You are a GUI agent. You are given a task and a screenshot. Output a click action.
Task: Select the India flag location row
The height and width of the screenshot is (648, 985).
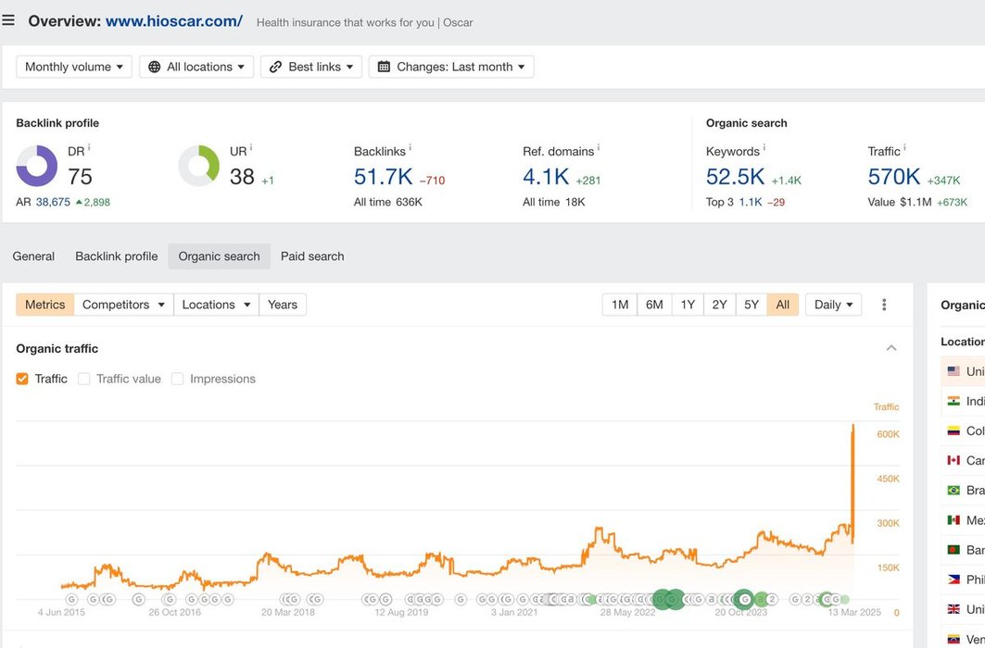click(963, 402)
